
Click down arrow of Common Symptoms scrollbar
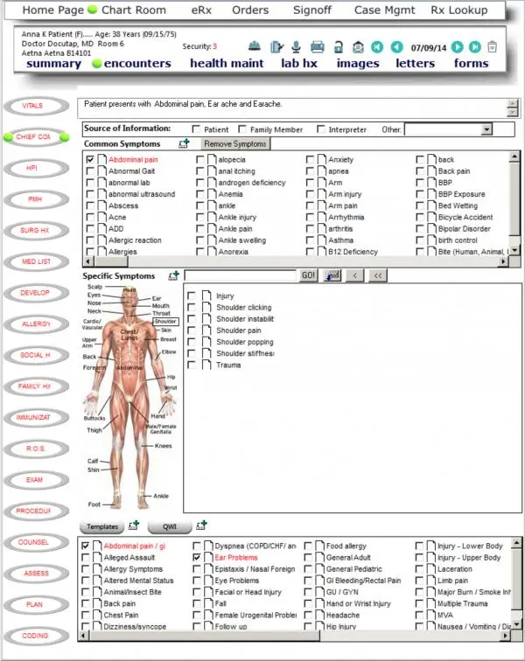click(514, 250)
